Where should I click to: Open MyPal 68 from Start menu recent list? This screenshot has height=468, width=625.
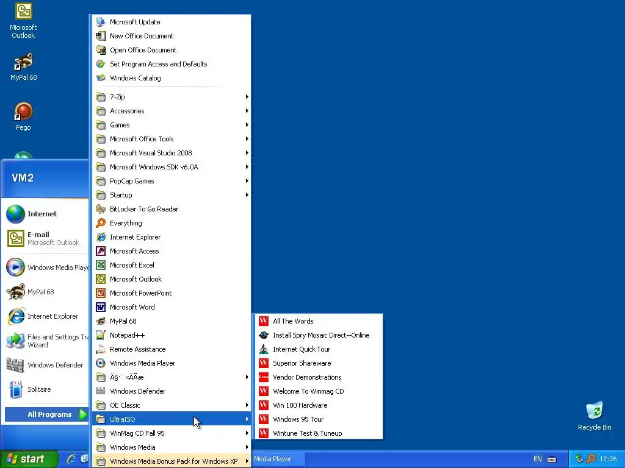[x=46, y=292]
